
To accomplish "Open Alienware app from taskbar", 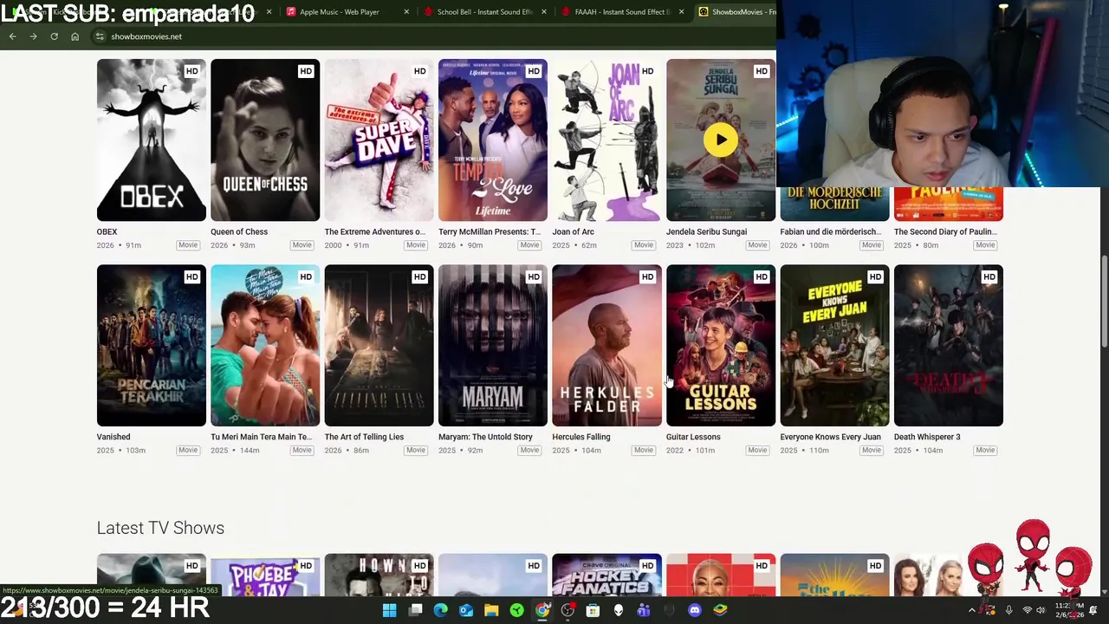I will coord(619,610).
